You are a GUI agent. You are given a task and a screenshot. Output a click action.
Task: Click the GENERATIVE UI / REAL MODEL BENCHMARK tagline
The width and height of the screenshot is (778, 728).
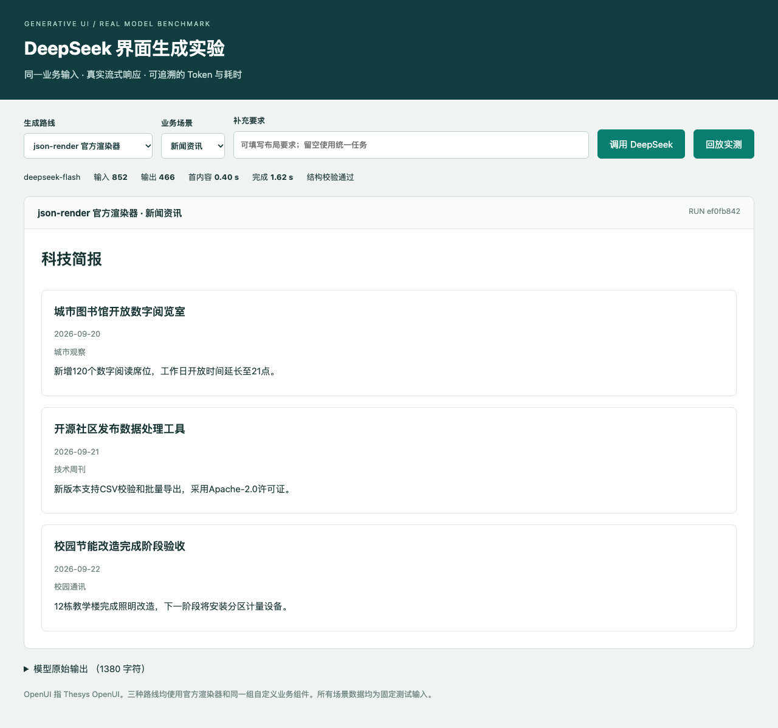tap(117, 24)
